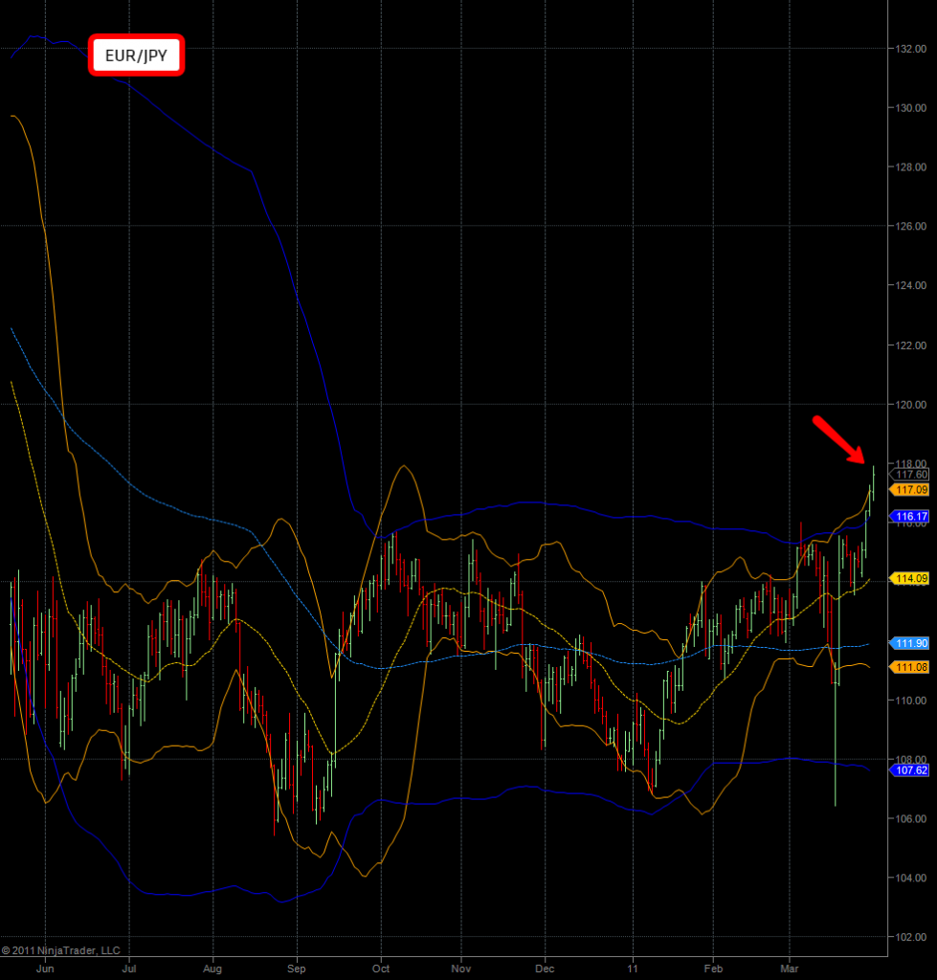
Task: Select the 117.60 current price marker
Action: 909,474
